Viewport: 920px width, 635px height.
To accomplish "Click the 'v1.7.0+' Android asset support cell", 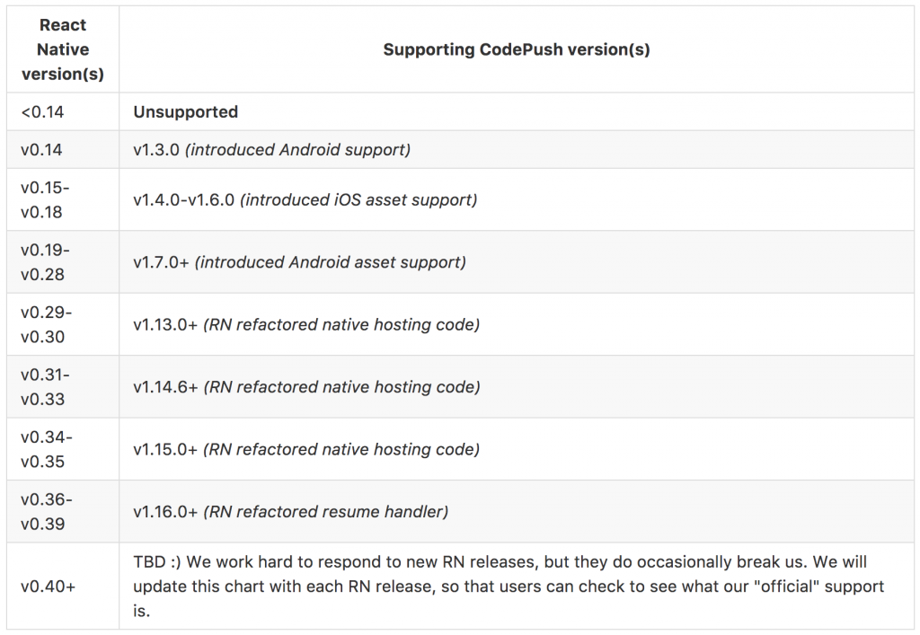I will tap(299, 262).
